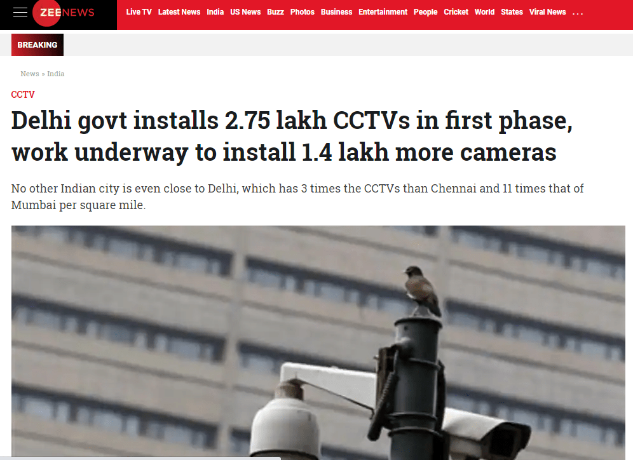The height and width of the screenshot is (460, 633).
Task: Click the BREAKING label button
Action: pos(37,44)
